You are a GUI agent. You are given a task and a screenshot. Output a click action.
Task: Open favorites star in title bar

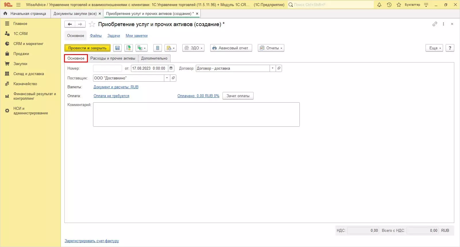coord(399,5)
